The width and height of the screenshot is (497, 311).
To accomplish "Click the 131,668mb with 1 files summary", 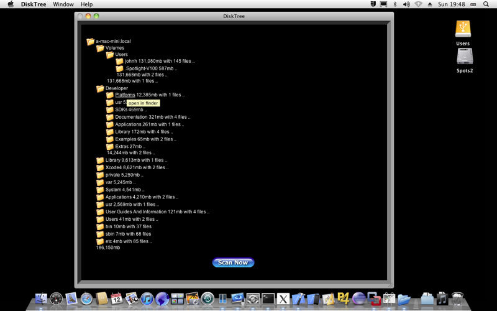I will (132, 81).
